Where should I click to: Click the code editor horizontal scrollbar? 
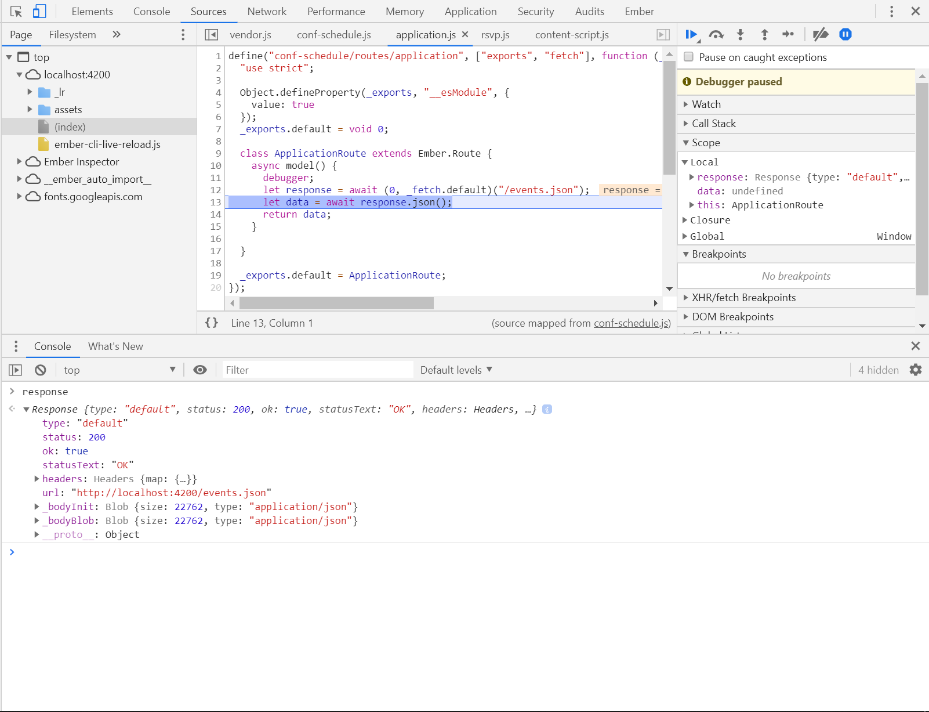[x=336, y=303]
